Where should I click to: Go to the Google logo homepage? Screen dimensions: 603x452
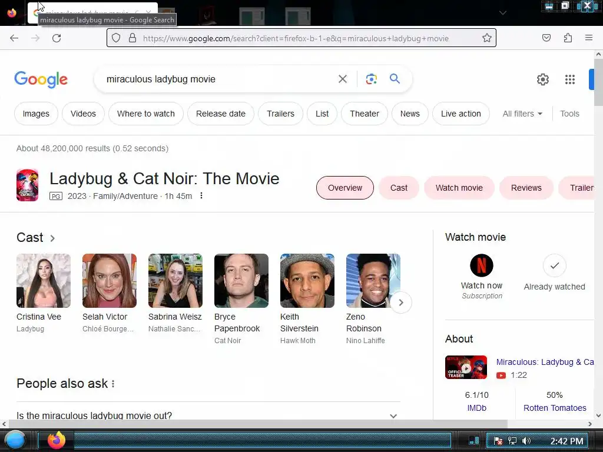point(41,79)
